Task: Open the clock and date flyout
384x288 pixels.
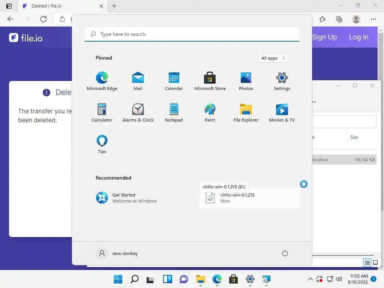Action: point(357,279)
